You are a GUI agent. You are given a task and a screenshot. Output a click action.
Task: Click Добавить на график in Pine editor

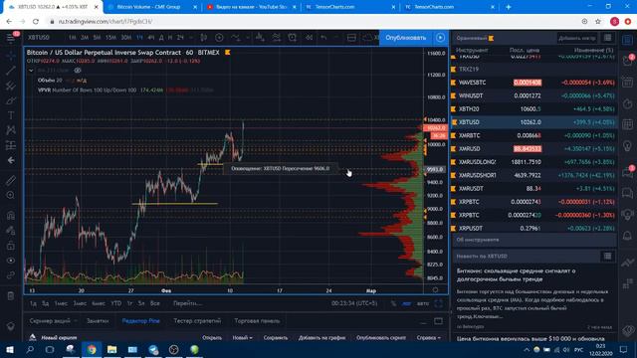[321, 338]
